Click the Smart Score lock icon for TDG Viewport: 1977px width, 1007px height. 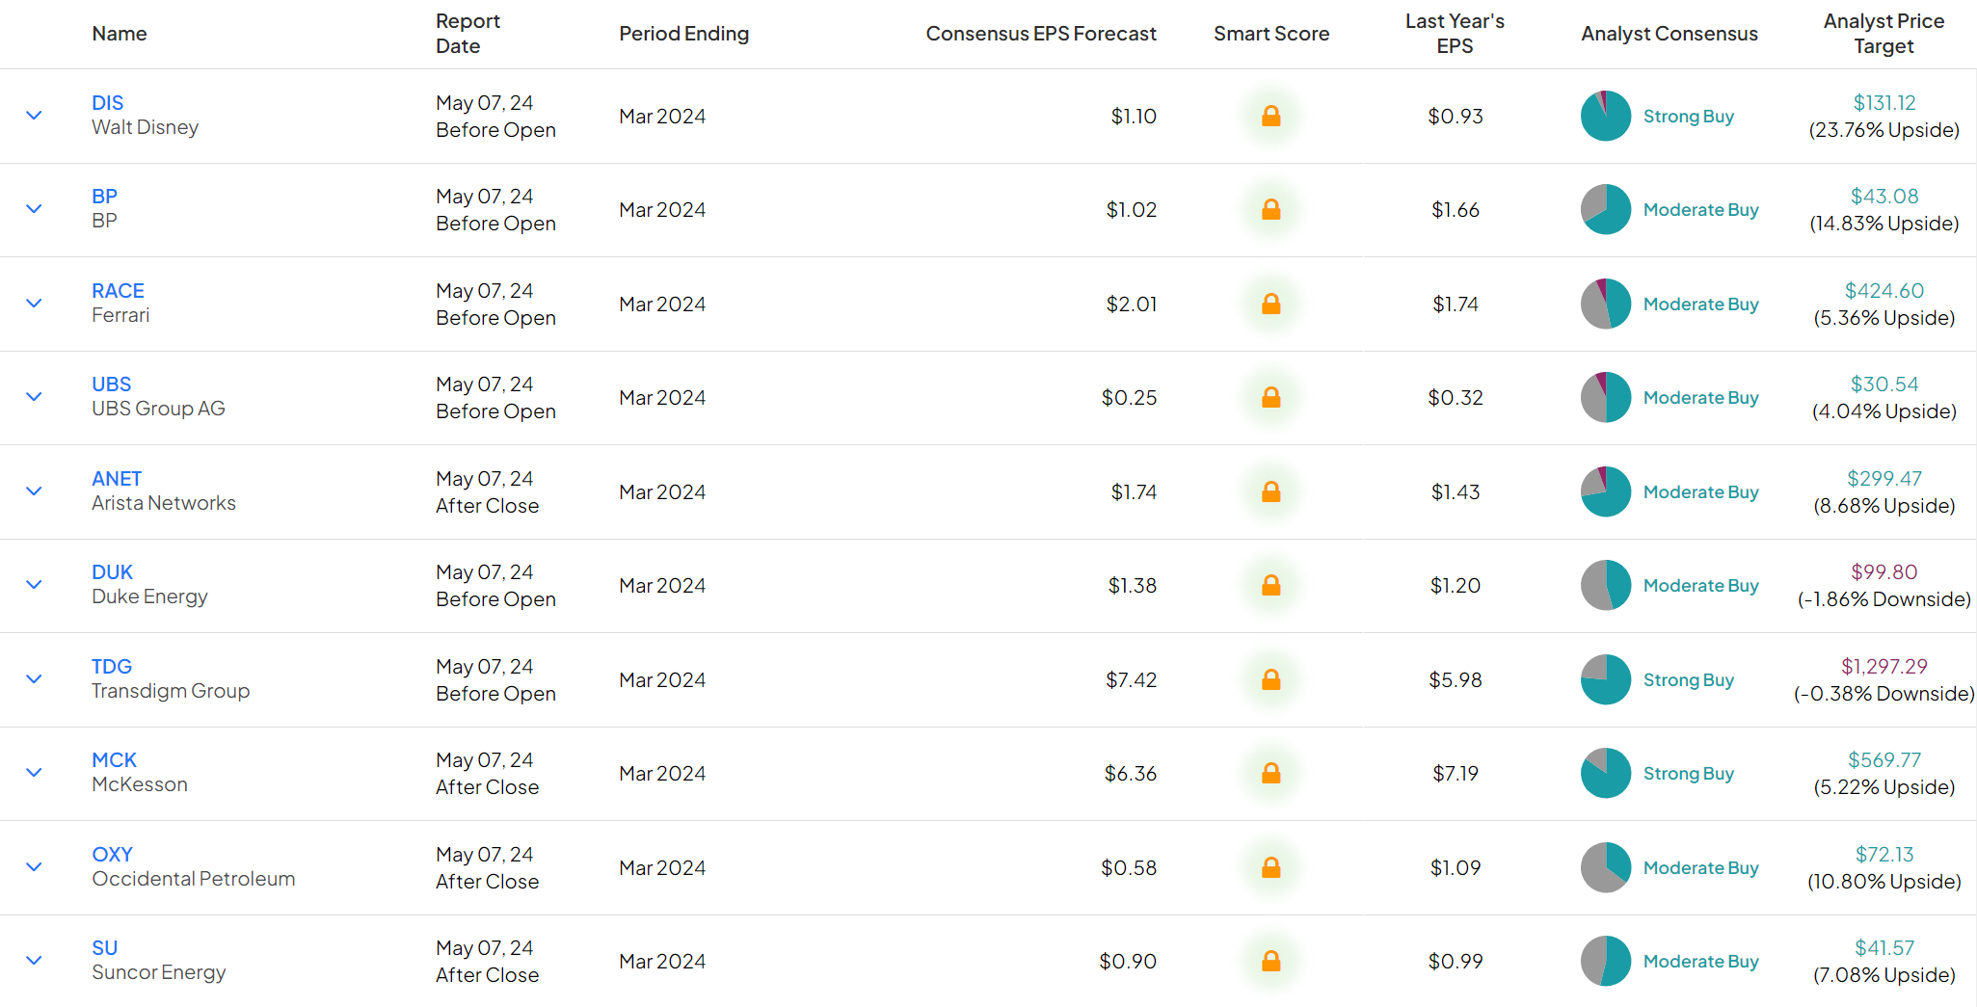click(x=1271, y=680)
